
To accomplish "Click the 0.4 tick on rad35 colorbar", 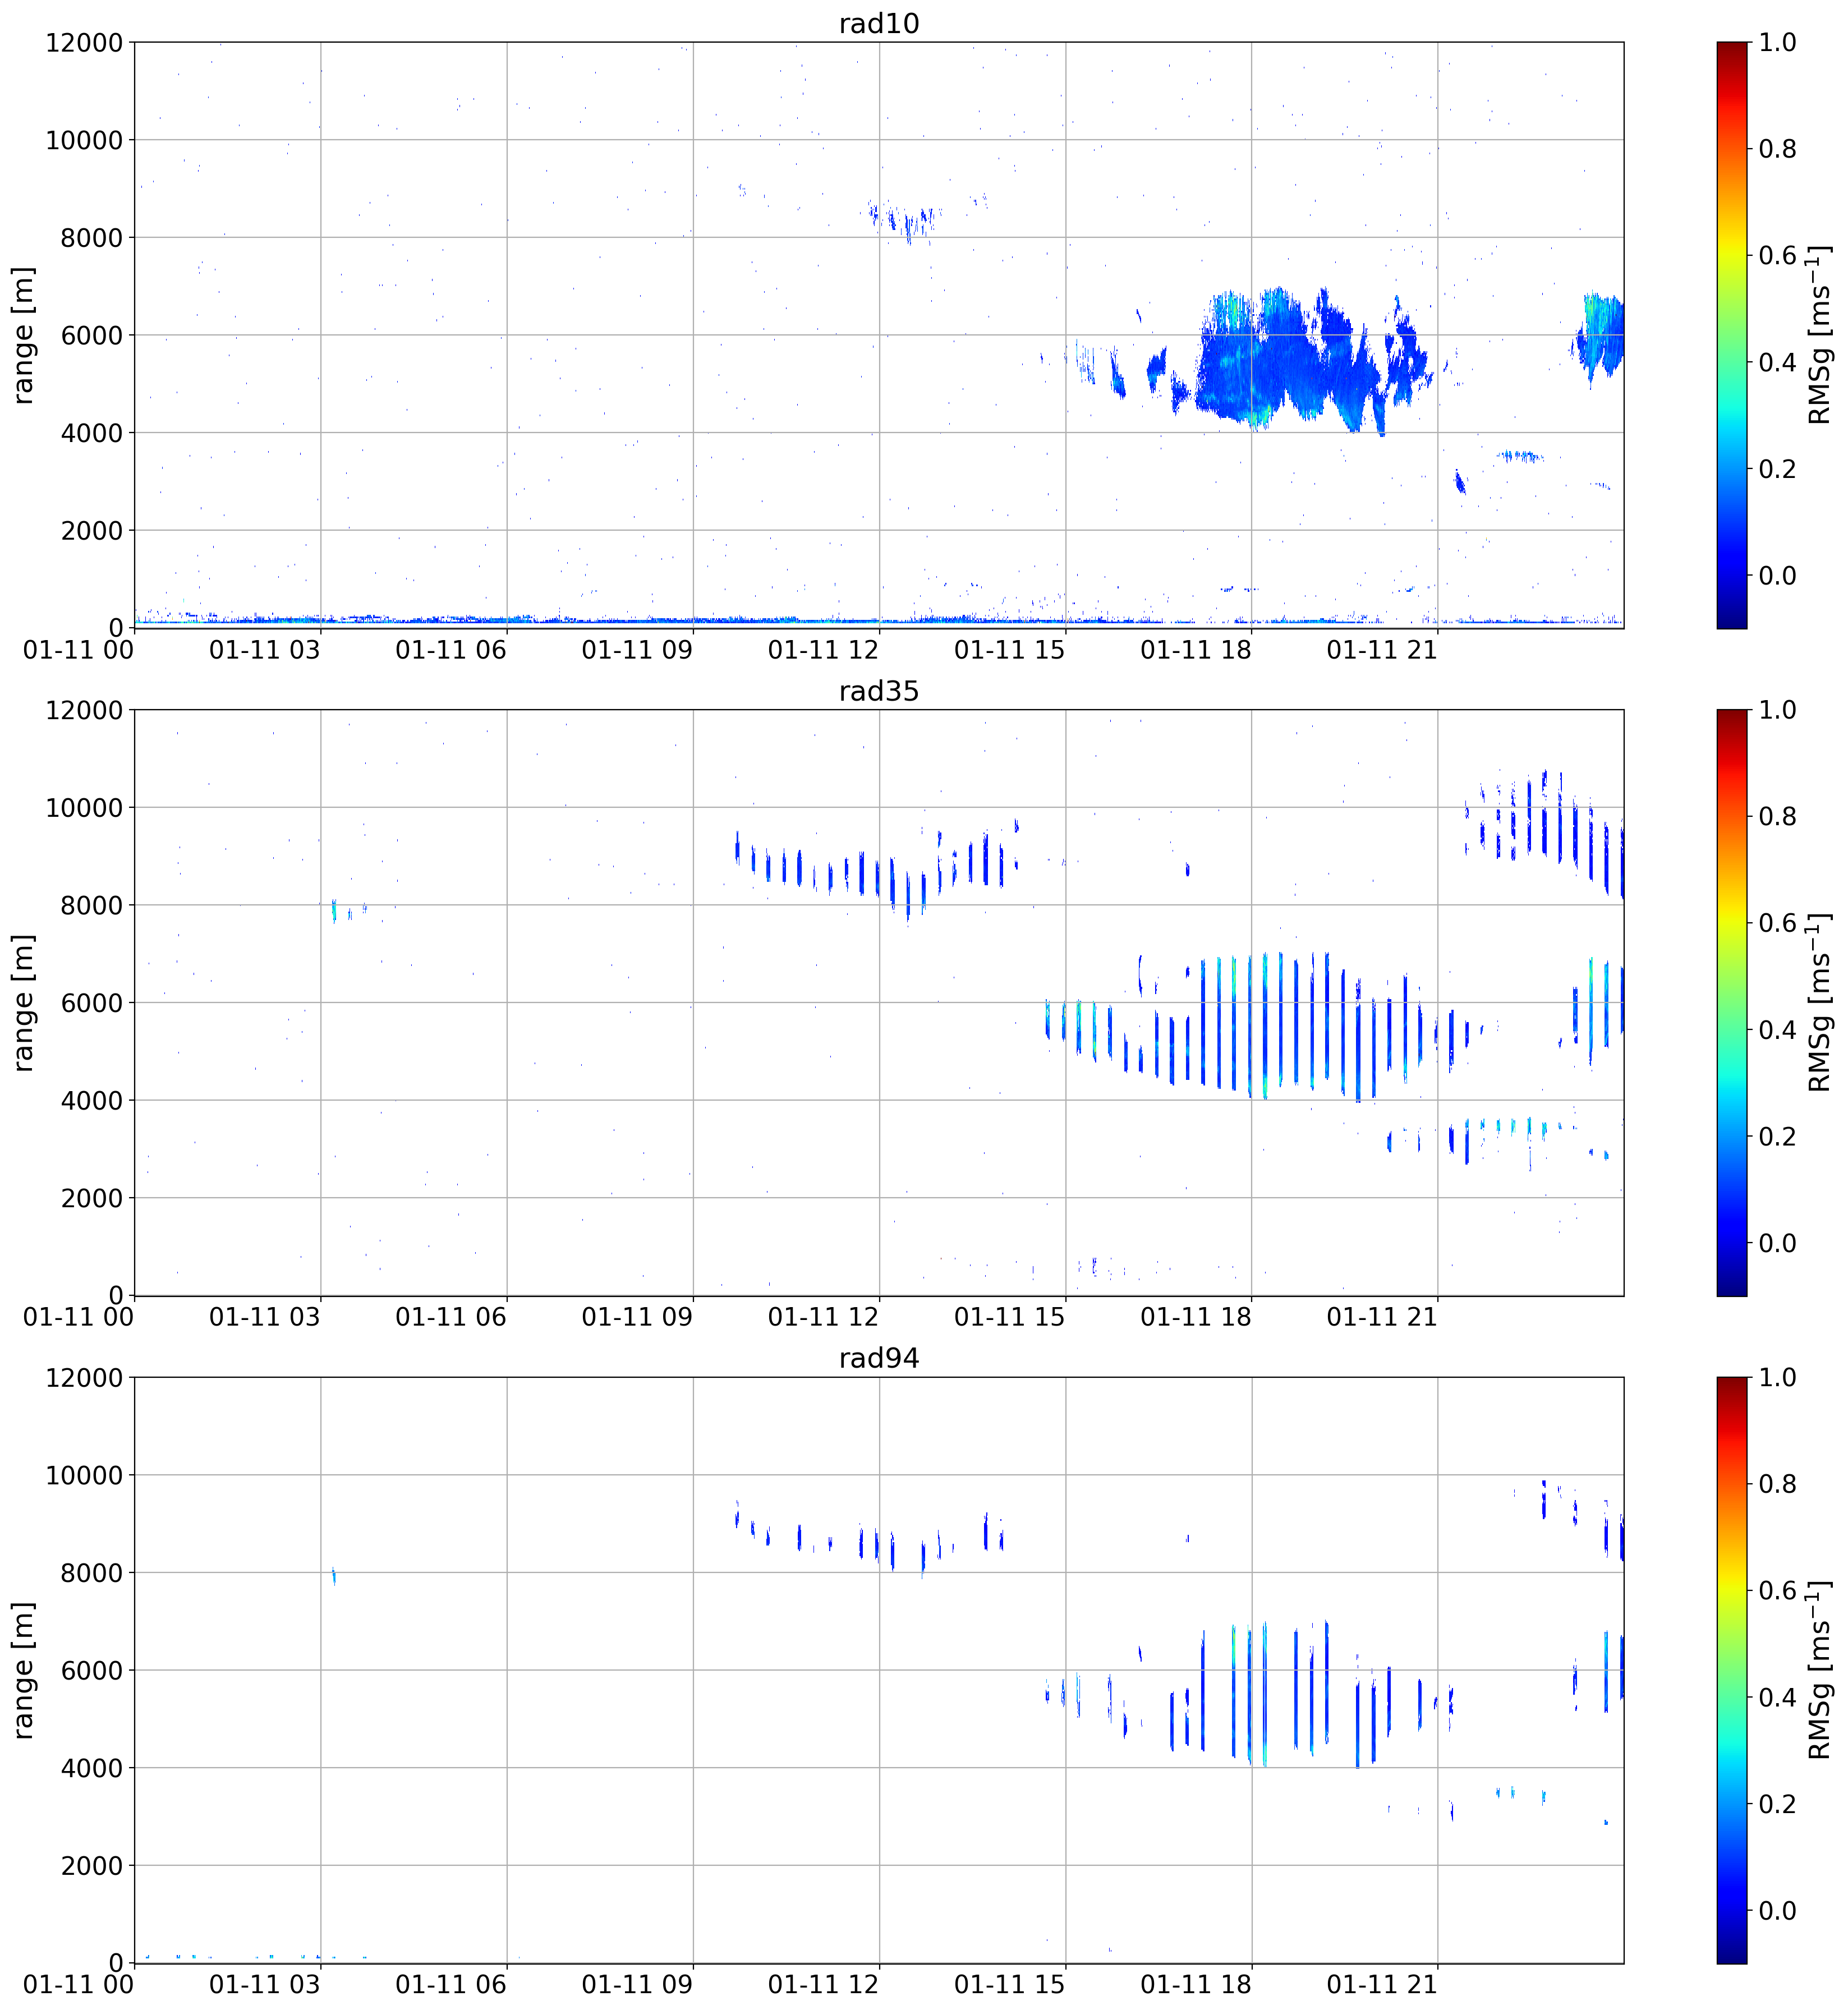I will click(1778, 1030).
